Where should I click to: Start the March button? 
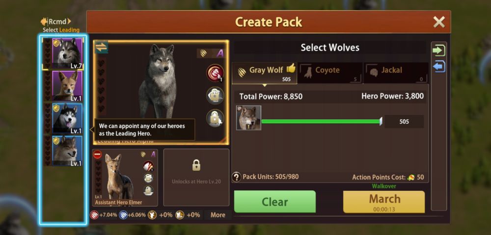click(384, 202)
